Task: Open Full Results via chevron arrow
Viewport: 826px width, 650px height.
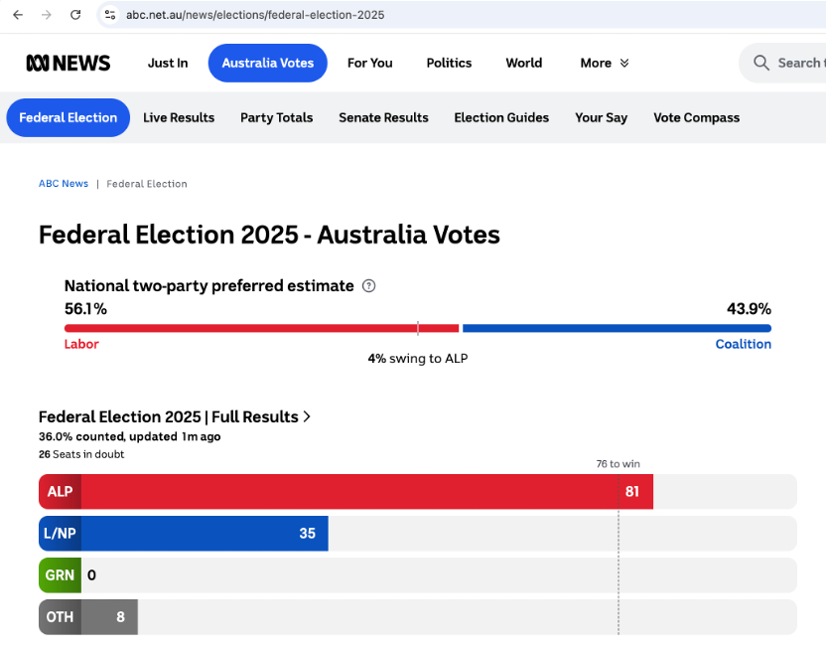Action: (307, 416)
